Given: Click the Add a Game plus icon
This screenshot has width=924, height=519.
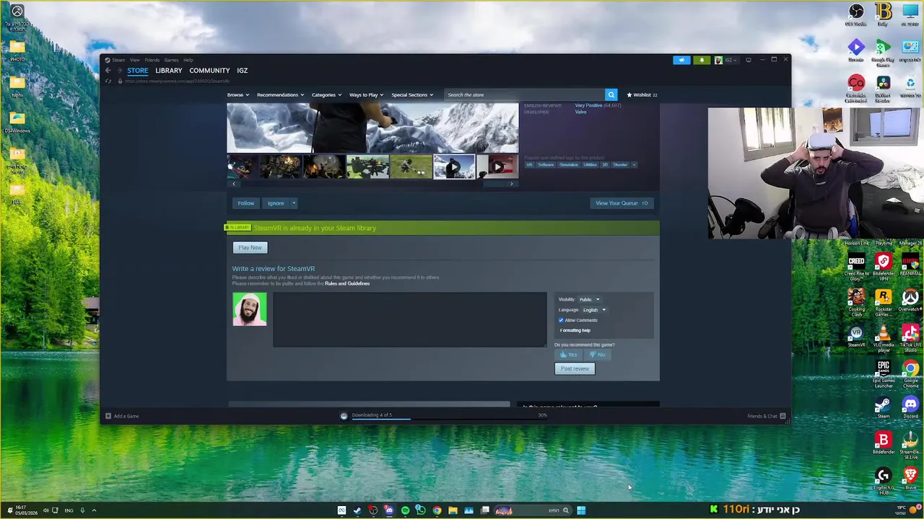Looking at the screenshot, I should tap(108, 416).
